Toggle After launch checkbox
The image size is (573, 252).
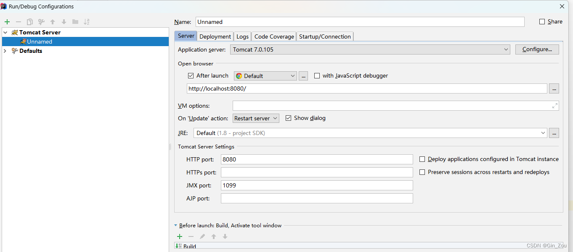click(x=191, y=76)
